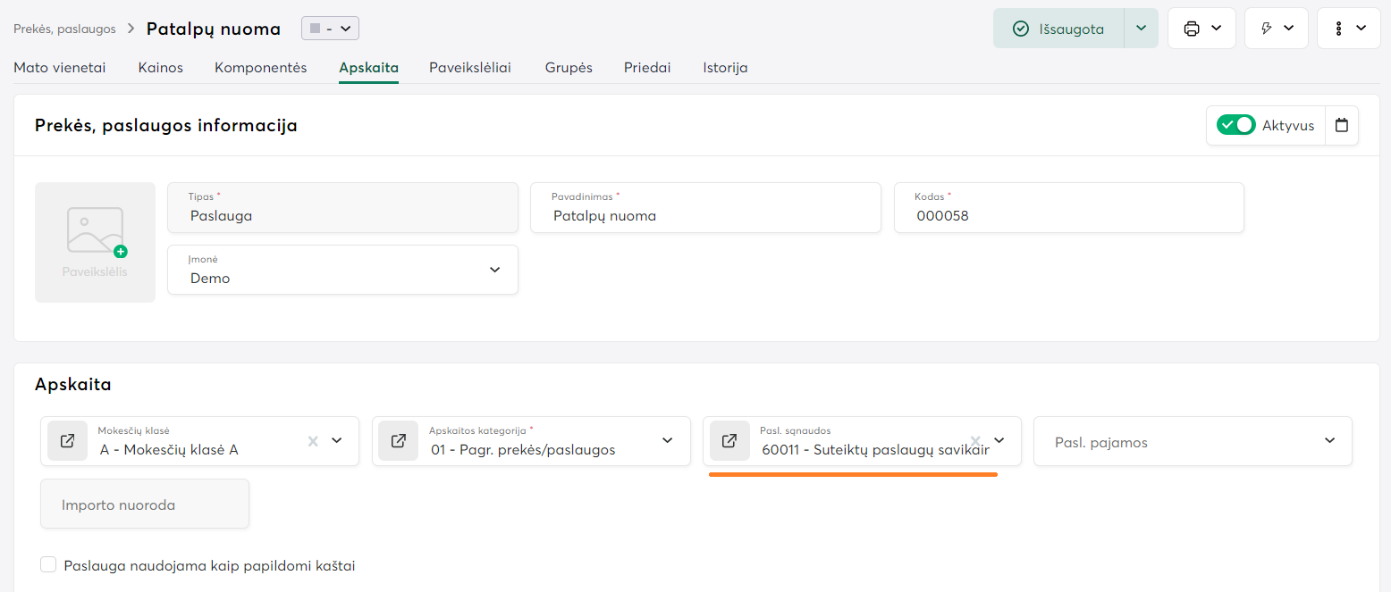Expand the arrow next to Išsaugota
The image size is (1391, 592).
[1141, 29]
